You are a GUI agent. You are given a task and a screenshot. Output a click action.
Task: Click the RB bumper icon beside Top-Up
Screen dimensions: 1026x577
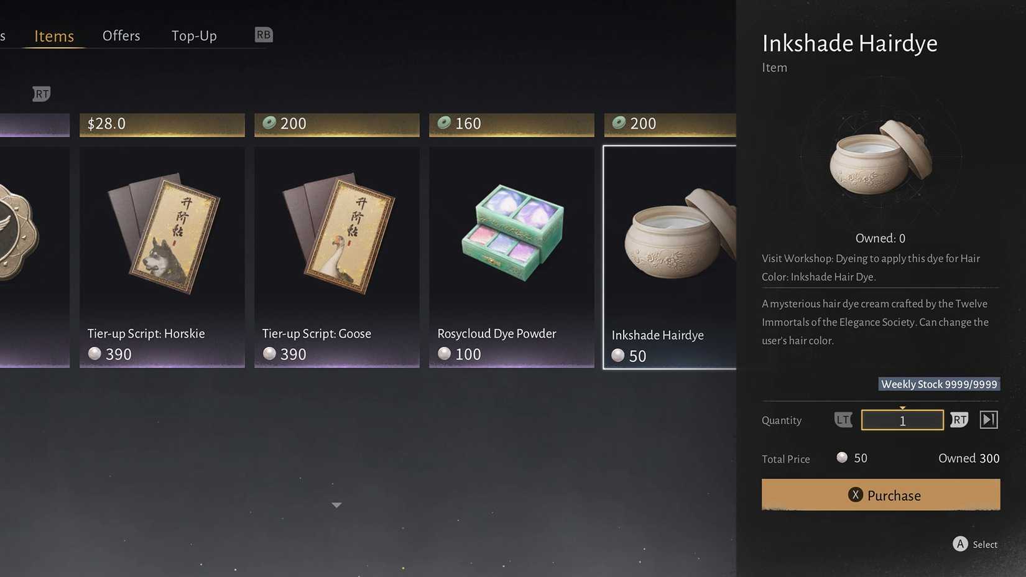coord(264,35)
